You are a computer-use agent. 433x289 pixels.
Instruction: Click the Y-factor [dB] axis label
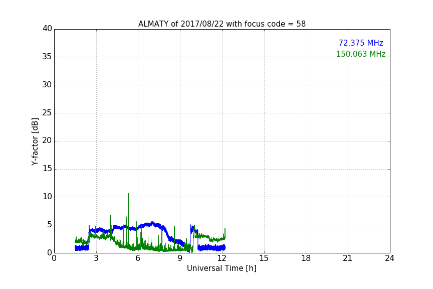coord(35,141)
